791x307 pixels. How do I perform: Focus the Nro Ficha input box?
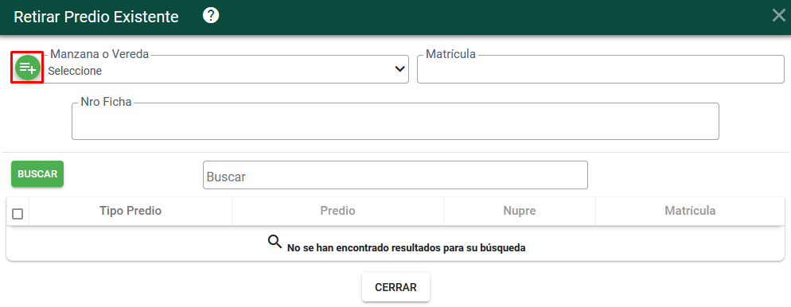395,122
